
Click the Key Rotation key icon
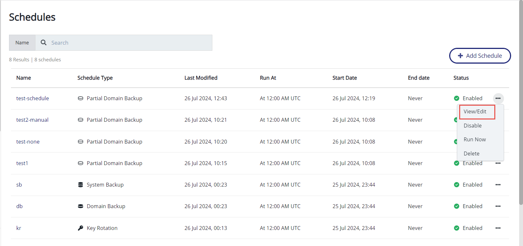81,228
